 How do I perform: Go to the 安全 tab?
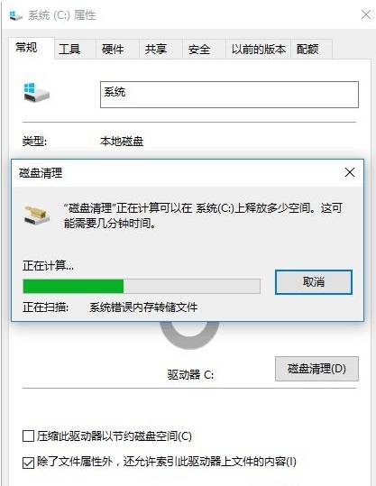point(199,49)
